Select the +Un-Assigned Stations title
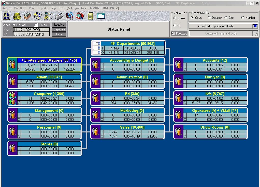Image resolution: width=260 pixels, height=187 pixels. [49, 60]
